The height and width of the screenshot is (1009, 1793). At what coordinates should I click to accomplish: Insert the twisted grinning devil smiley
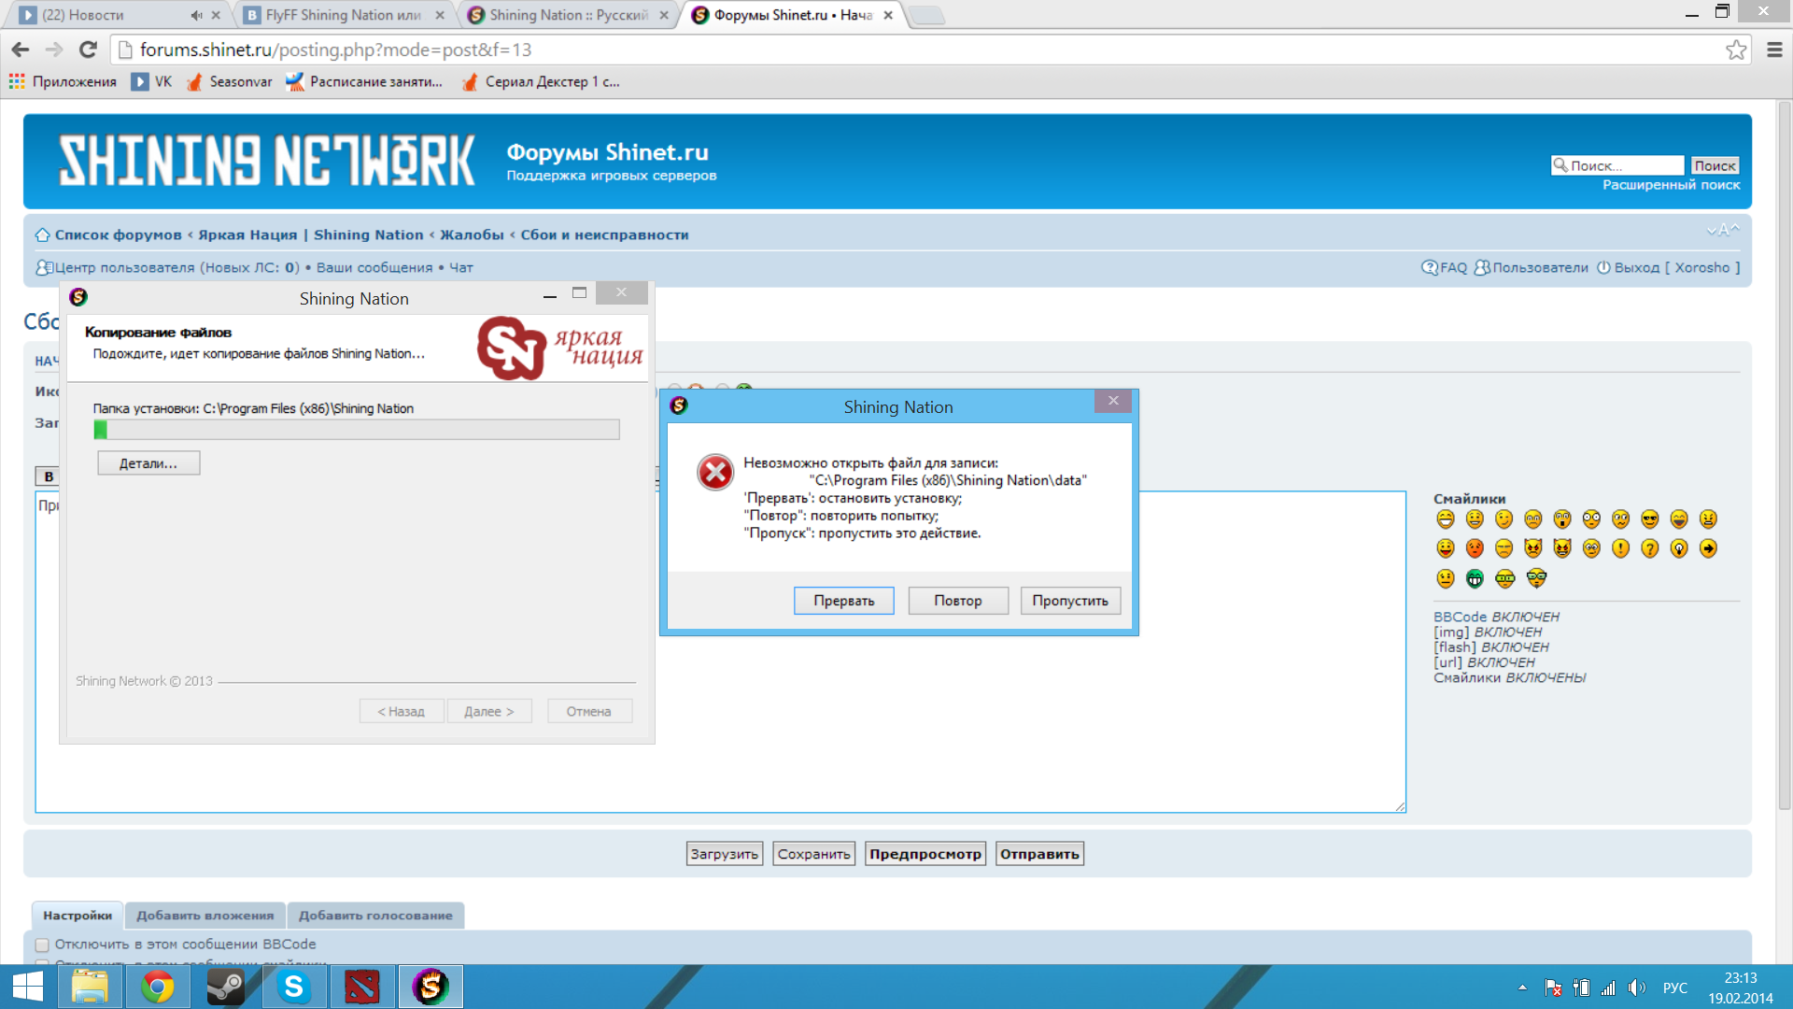[x=1562, y=548]
